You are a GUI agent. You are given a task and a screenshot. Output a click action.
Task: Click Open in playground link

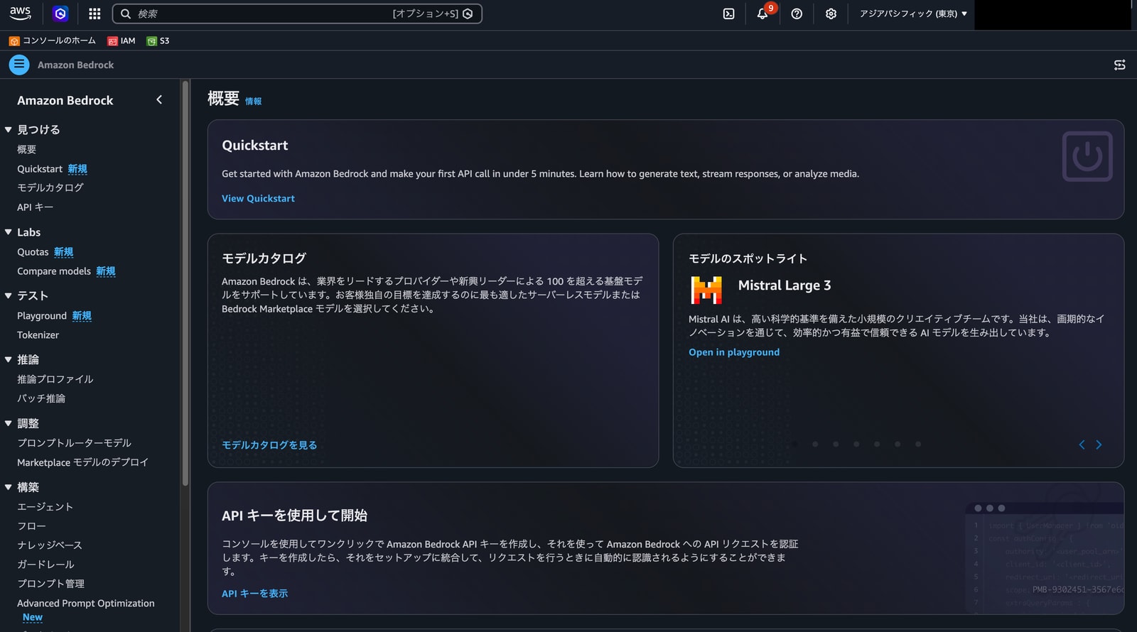tap(734, 352)
